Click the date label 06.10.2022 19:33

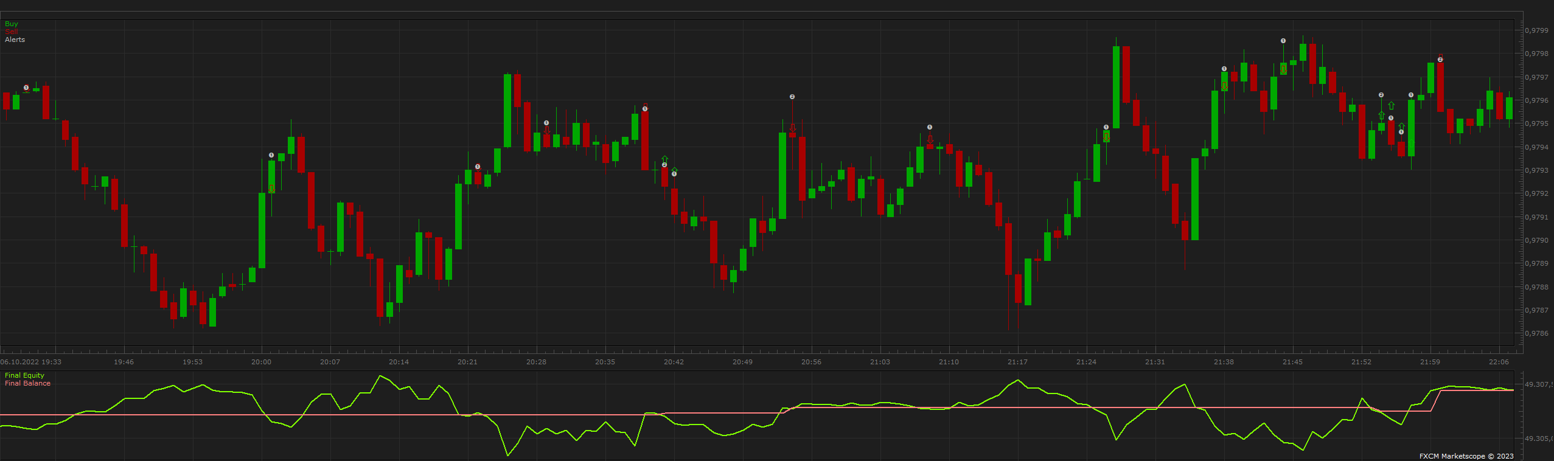click(x=31, y=362)
